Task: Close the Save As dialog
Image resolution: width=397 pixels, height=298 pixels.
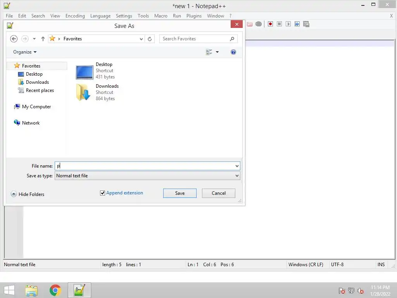Action: [237, 24]
